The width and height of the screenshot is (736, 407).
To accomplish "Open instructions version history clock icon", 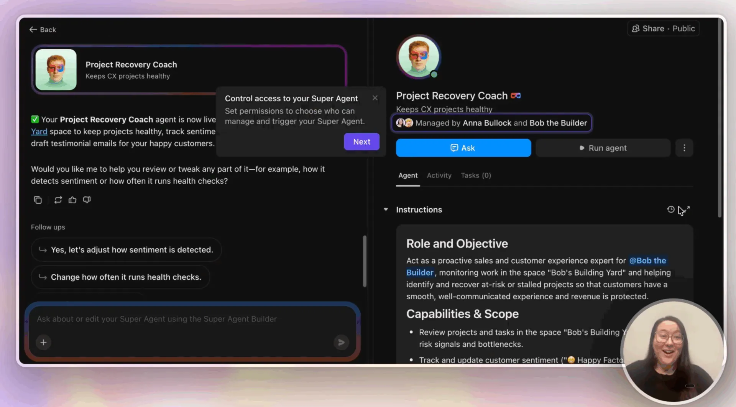I will pos(670,209).
